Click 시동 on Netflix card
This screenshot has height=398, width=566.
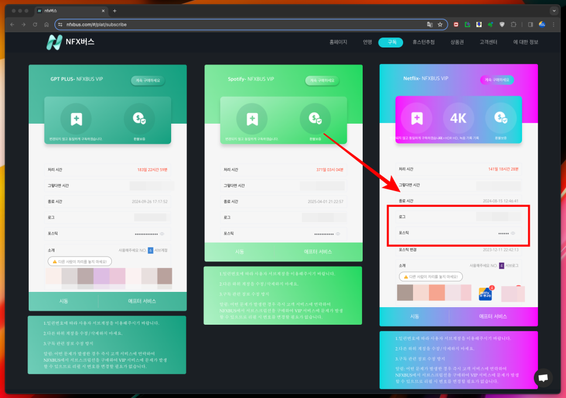tap(414, 316)
